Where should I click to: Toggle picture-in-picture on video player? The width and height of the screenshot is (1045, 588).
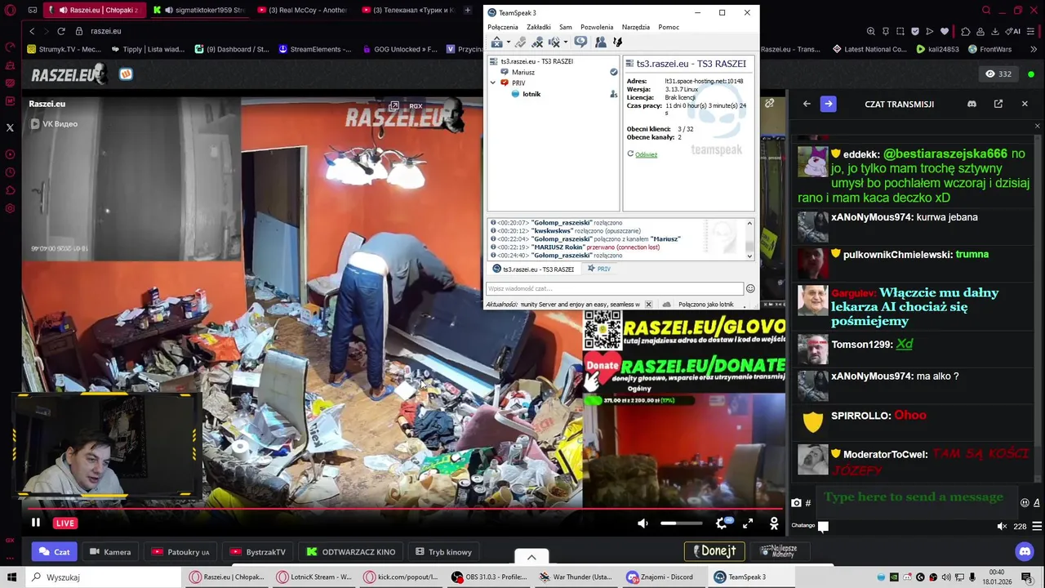(394, 106)
